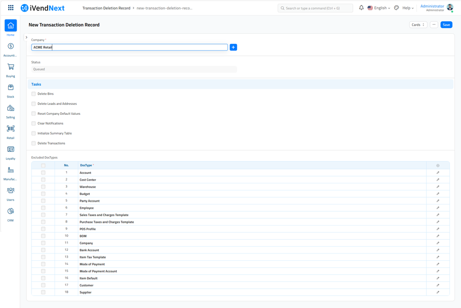Open the Help dropdown menu
This screenshot has width=461, height=308.
tap(407, 8)
